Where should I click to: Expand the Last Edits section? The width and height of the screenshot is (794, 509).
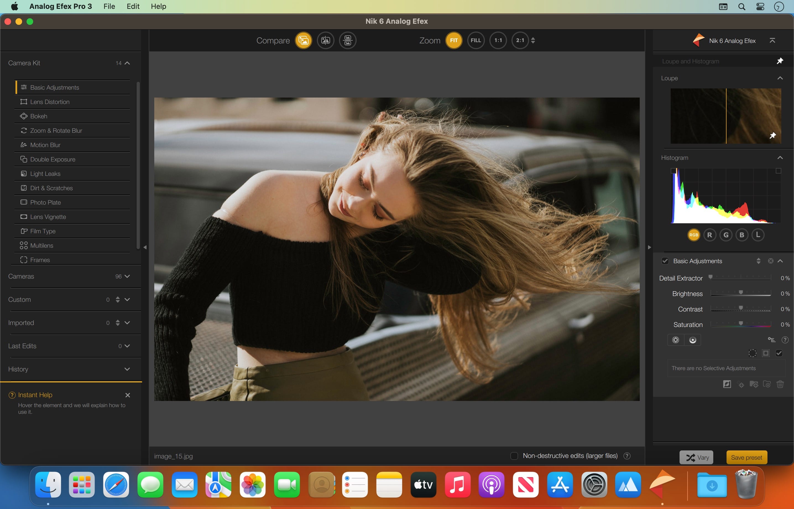127,346
